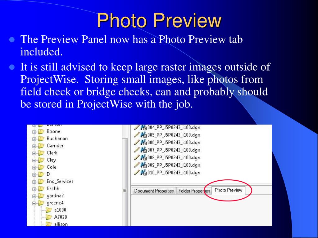
Task: Select the fischb folder label
Action: click(x=53, y=189)
